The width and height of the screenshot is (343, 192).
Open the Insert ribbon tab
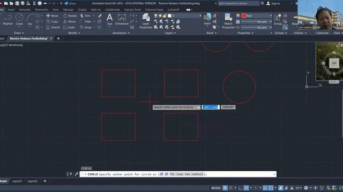tap(11, 10)
